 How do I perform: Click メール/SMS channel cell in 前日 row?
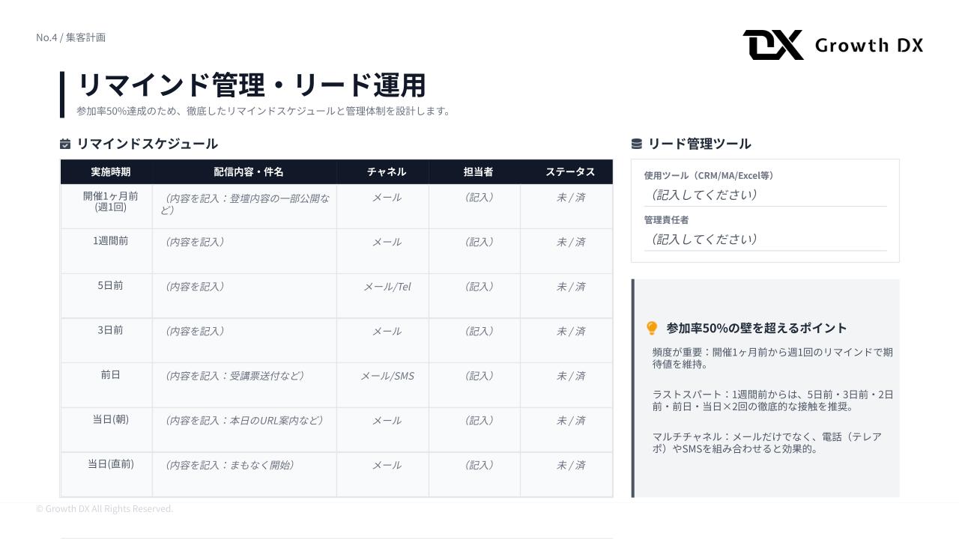pyautogui.click(x=387, y=377)
